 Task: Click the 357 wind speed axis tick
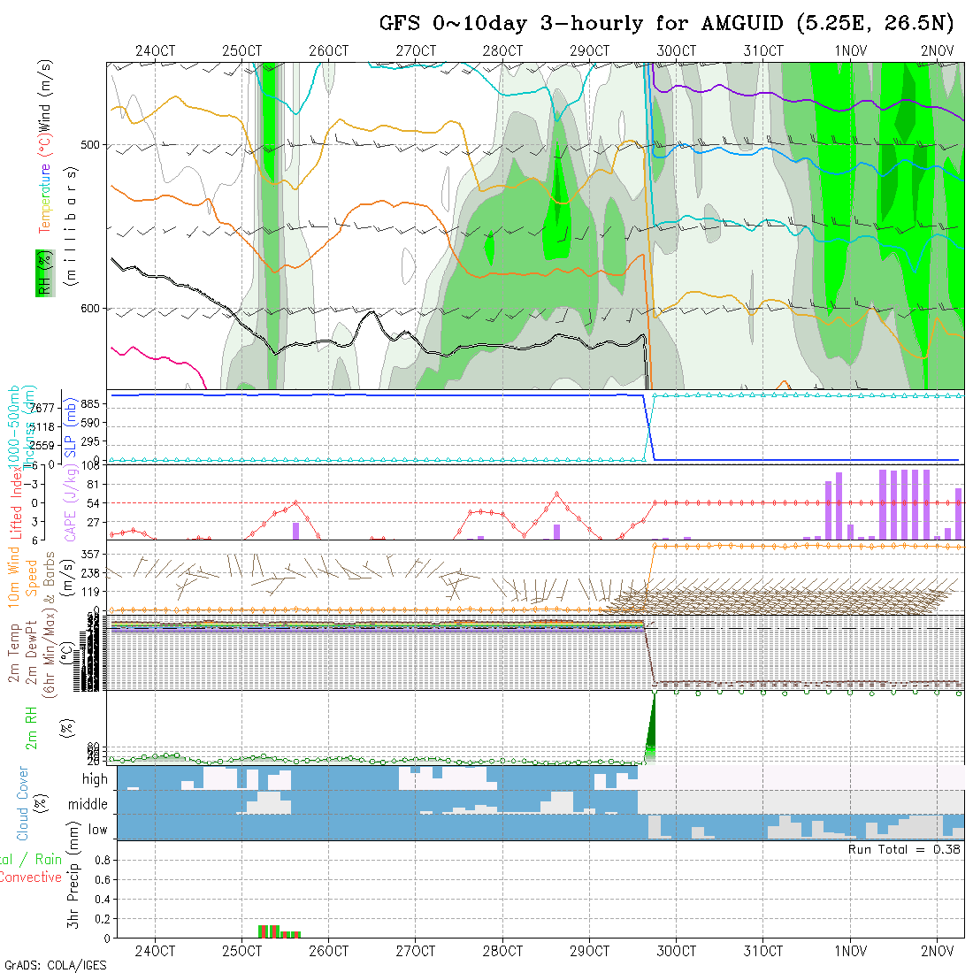point(95,554)
